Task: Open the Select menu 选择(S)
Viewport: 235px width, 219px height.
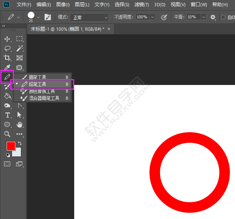Action: [122, 5]
